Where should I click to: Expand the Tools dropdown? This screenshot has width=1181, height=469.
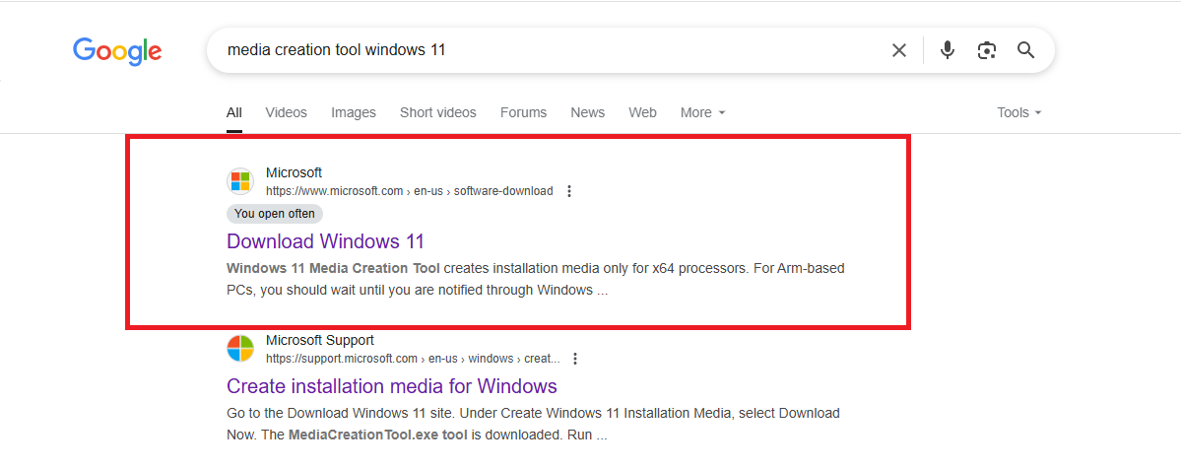pyautogui.click(x=1019, y=112)
